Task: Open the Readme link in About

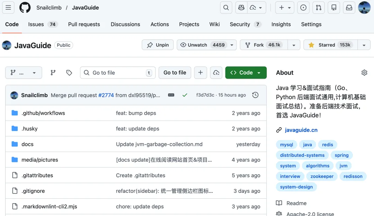Action: (296, 203)
